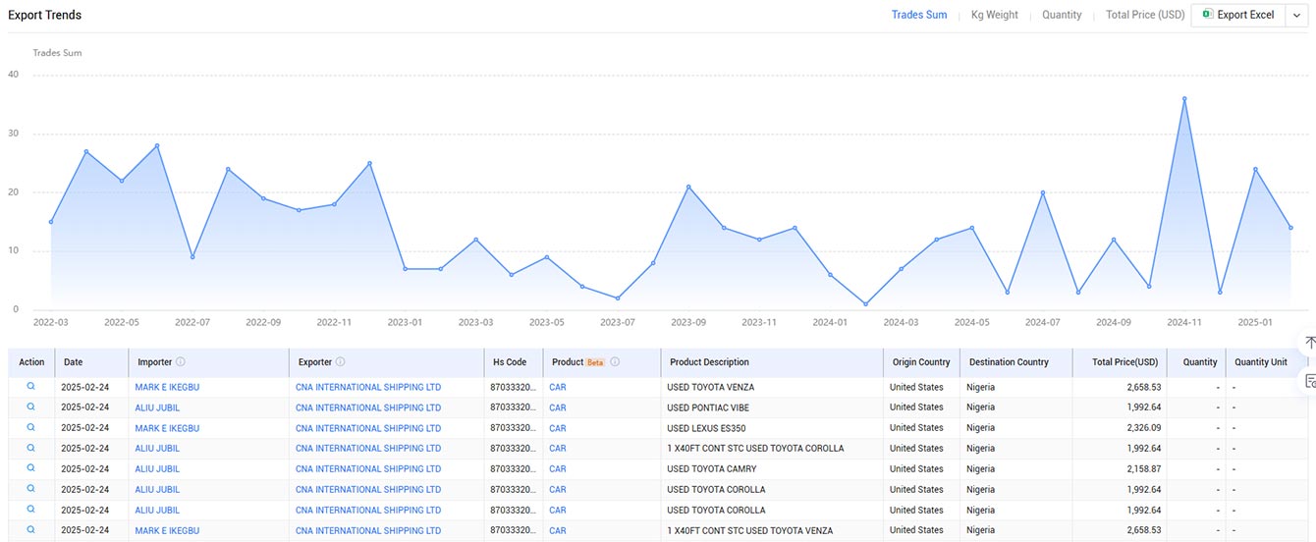Open details magnifier for USED LEXUS ES350 row
1316x542 pixels.
pos(30,427)
